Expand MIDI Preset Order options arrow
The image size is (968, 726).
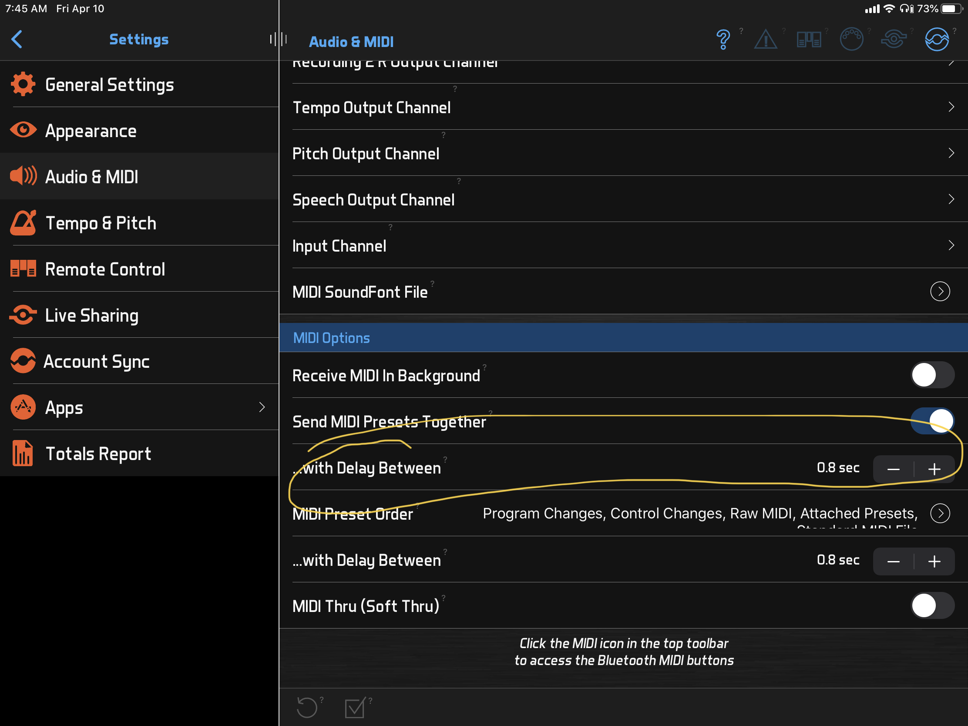[x=940, y=513]
